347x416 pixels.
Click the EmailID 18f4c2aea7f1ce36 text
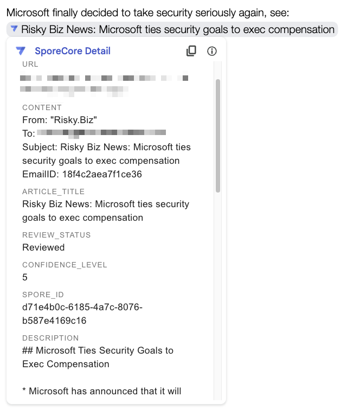point(82,174)
